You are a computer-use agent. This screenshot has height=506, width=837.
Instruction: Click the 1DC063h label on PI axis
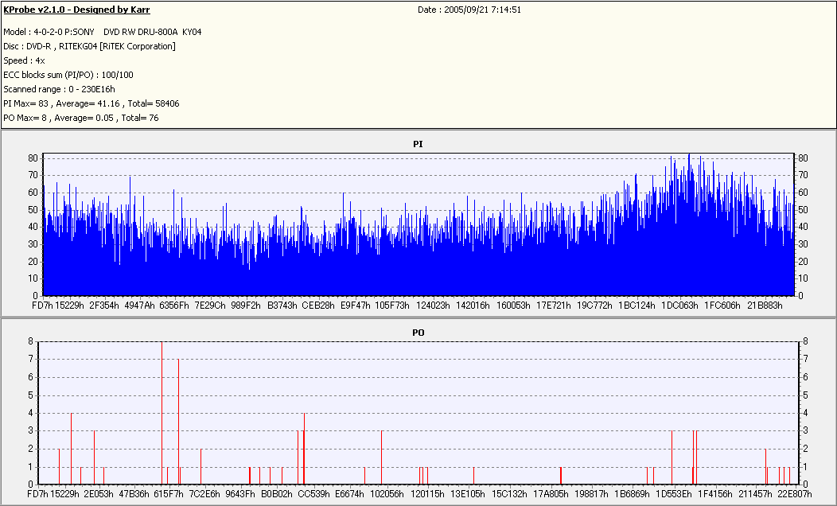(679, 306)
